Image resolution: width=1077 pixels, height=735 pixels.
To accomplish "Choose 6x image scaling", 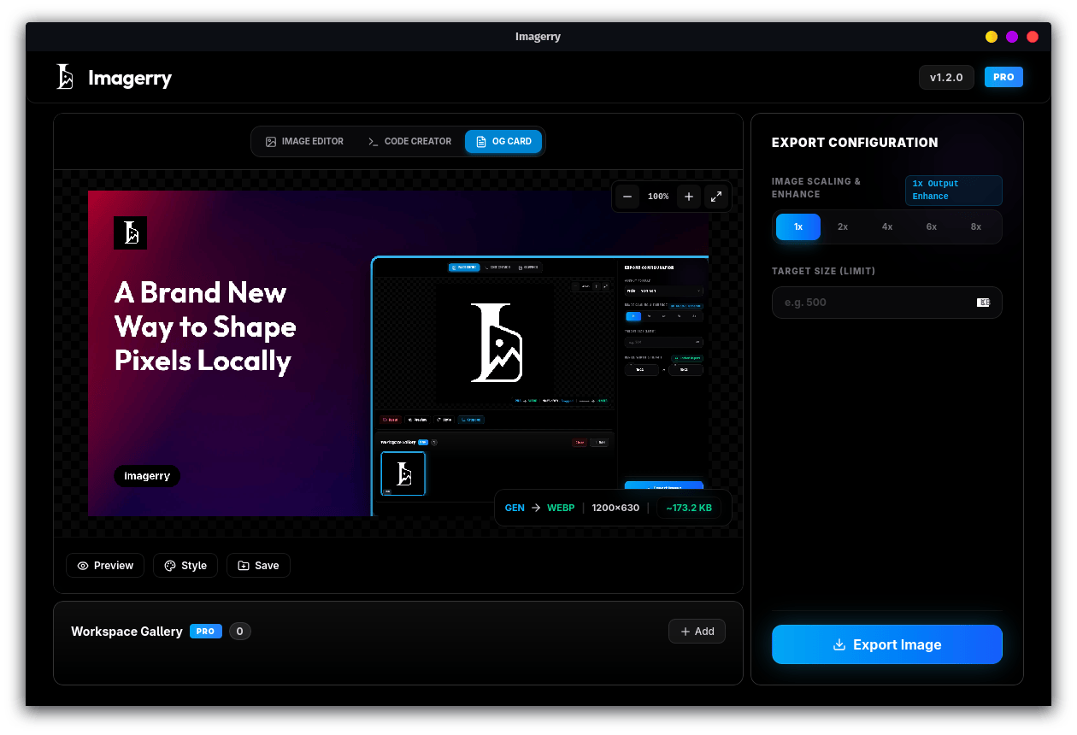I will pyautogui.click(x=932, y=227).
